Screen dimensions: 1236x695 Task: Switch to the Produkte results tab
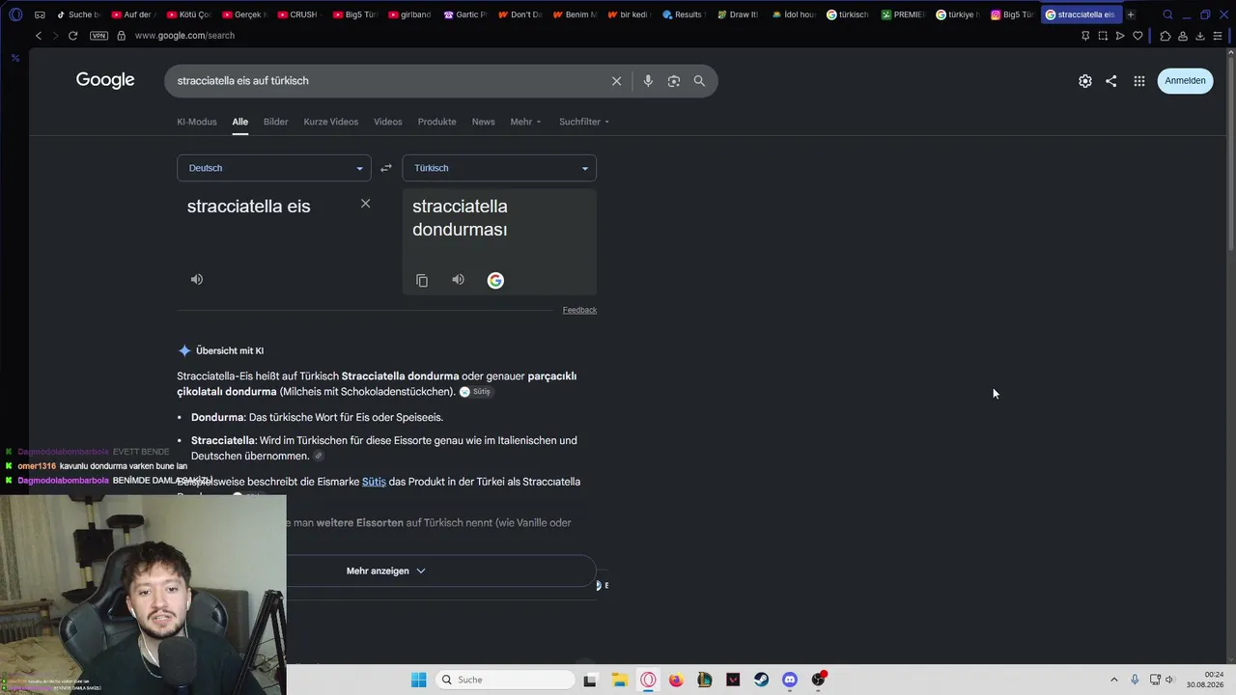(437, 122)
